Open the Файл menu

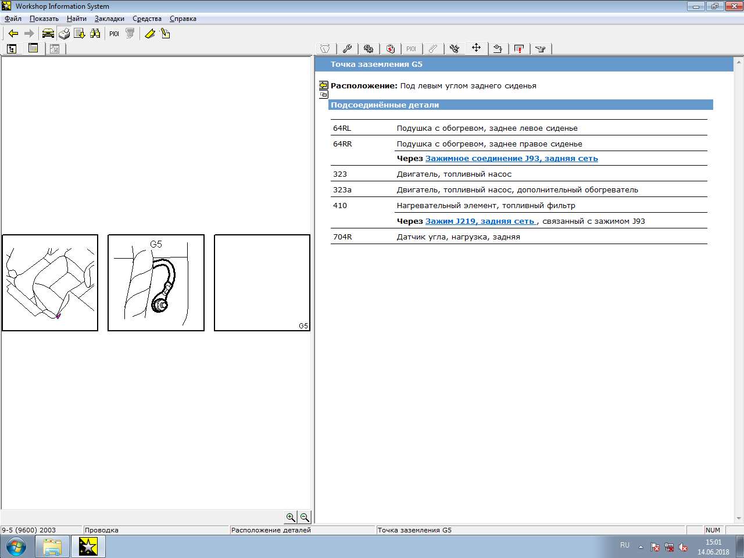tap(13, 19)
